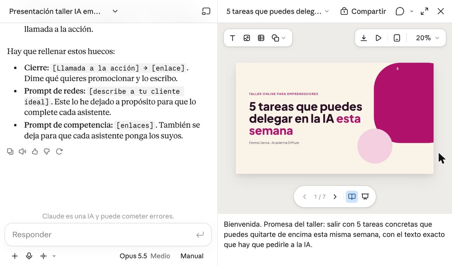This screenshot has width=452, height=266.
Task: Click the Compartir button
Action: (x=363, y=11)
